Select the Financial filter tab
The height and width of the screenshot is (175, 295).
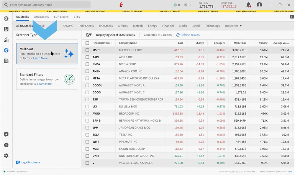pos(168,26)
